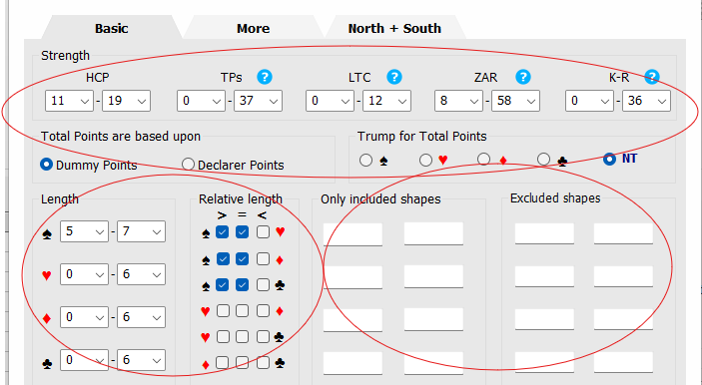Choose hearts as trump for Total Points
Image resolution: width=702 pixels, height=385 pixels.
pyautogui.click(x=425, y=160)
